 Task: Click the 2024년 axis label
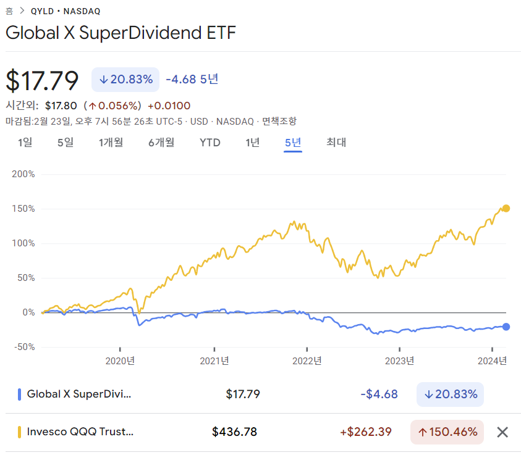coord(492,361)
